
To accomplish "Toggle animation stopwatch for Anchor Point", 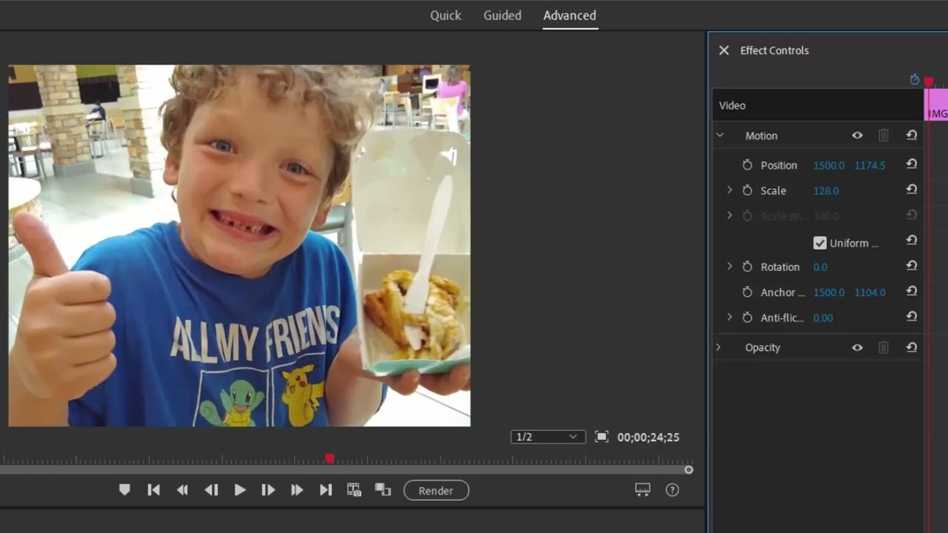I will coord(747,292).
